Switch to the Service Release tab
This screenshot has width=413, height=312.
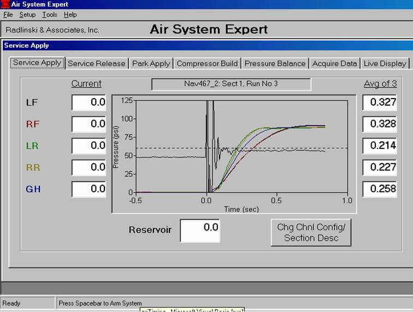[97, 63]
